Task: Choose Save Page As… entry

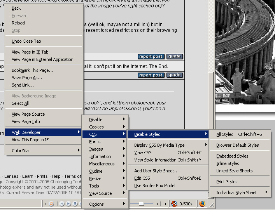Action: pos(44,78)
